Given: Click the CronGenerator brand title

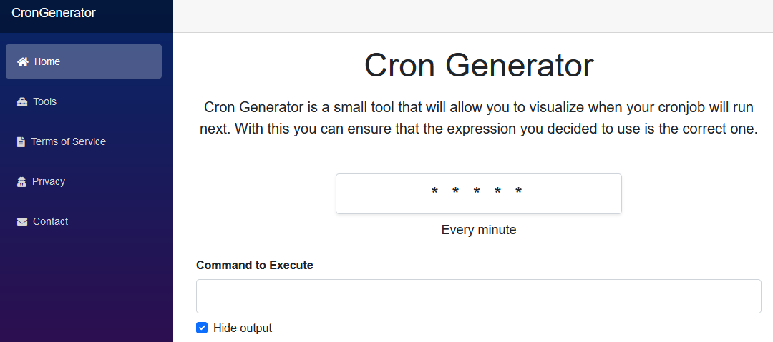Looking at the screenshot, I should pos(53,13).
